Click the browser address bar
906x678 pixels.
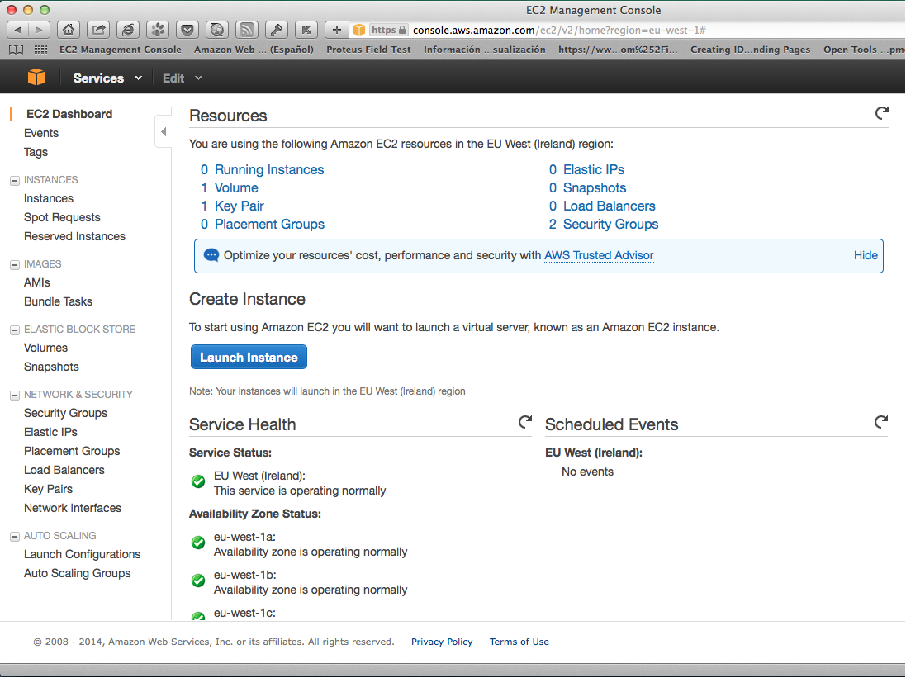point(578,30)
